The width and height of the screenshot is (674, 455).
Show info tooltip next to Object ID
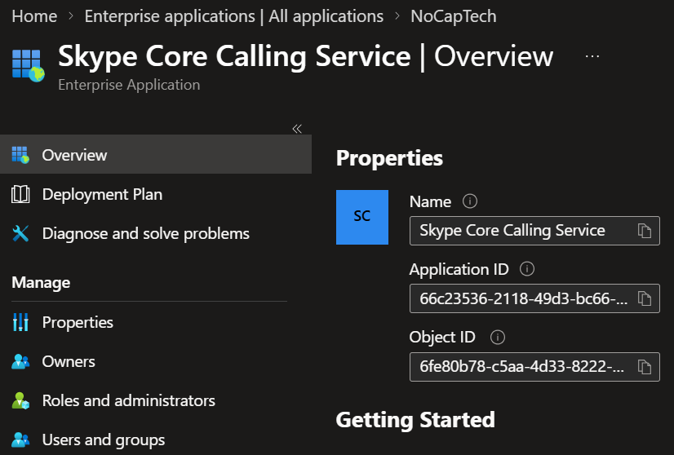tap(498, 338)
